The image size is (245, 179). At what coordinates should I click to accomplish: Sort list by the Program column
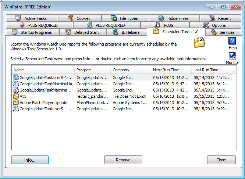[92, 70]
